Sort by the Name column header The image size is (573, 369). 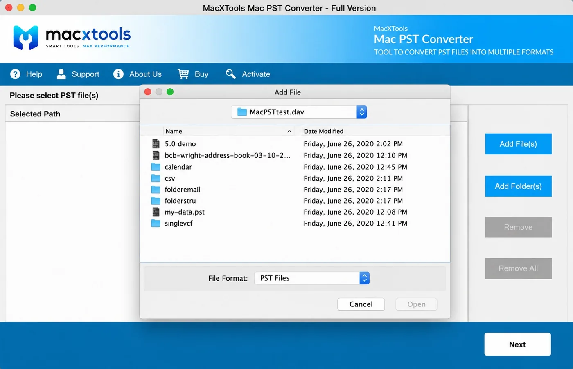(228, 131)
